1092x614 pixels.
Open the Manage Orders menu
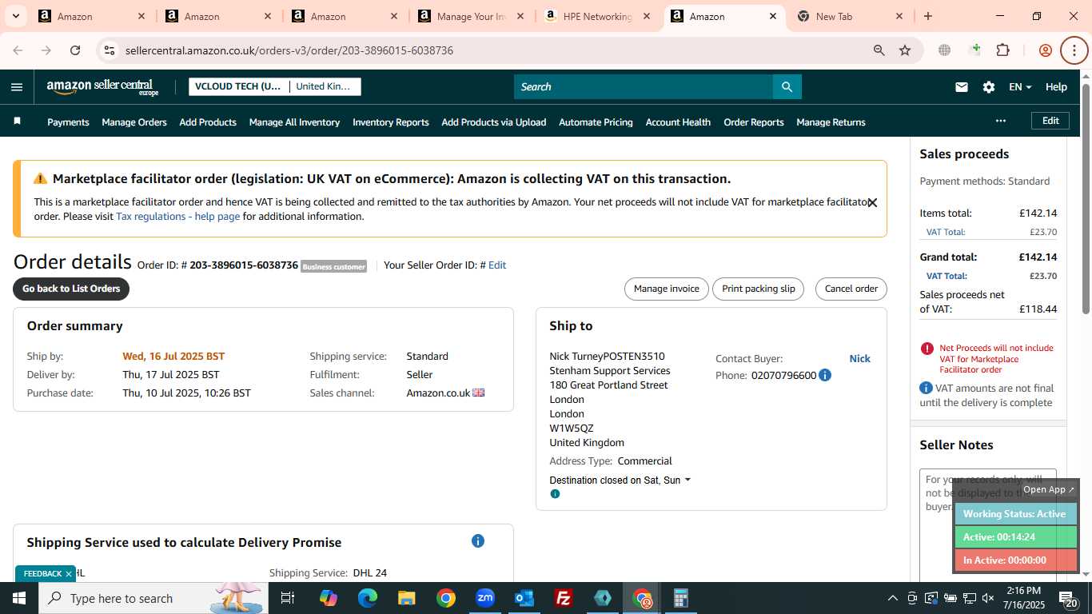[134, 122]
